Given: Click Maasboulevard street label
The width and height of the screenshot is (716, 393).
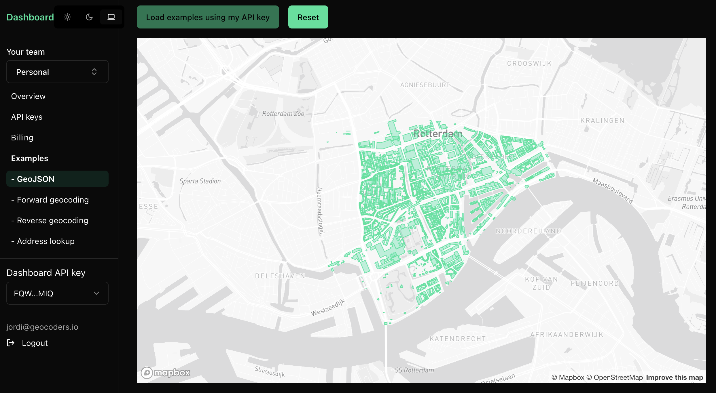Looking at the screenshot, I should click(613, 191).
